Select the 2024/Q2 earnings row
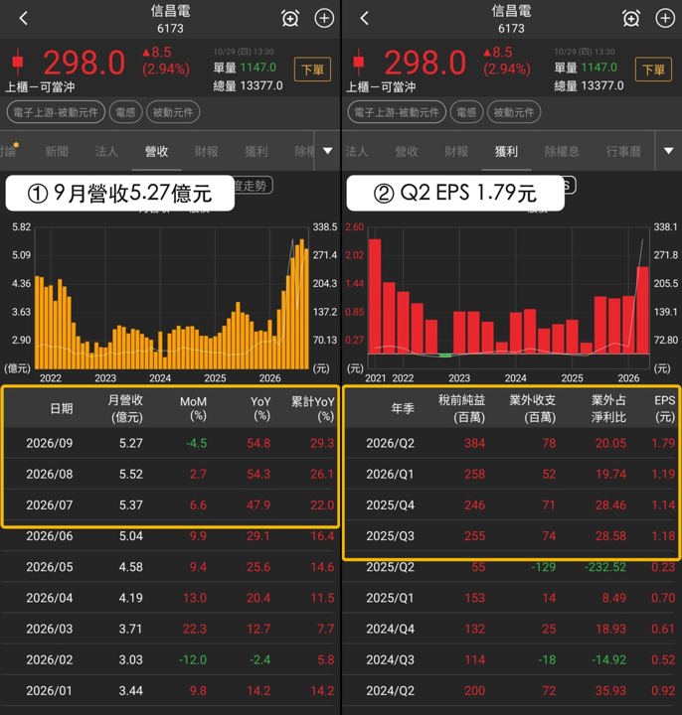The height and width of the screenshot is (715, 682). pos(511,691)
